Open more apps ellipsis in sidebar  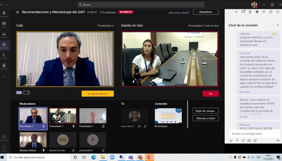click(4, 77)
